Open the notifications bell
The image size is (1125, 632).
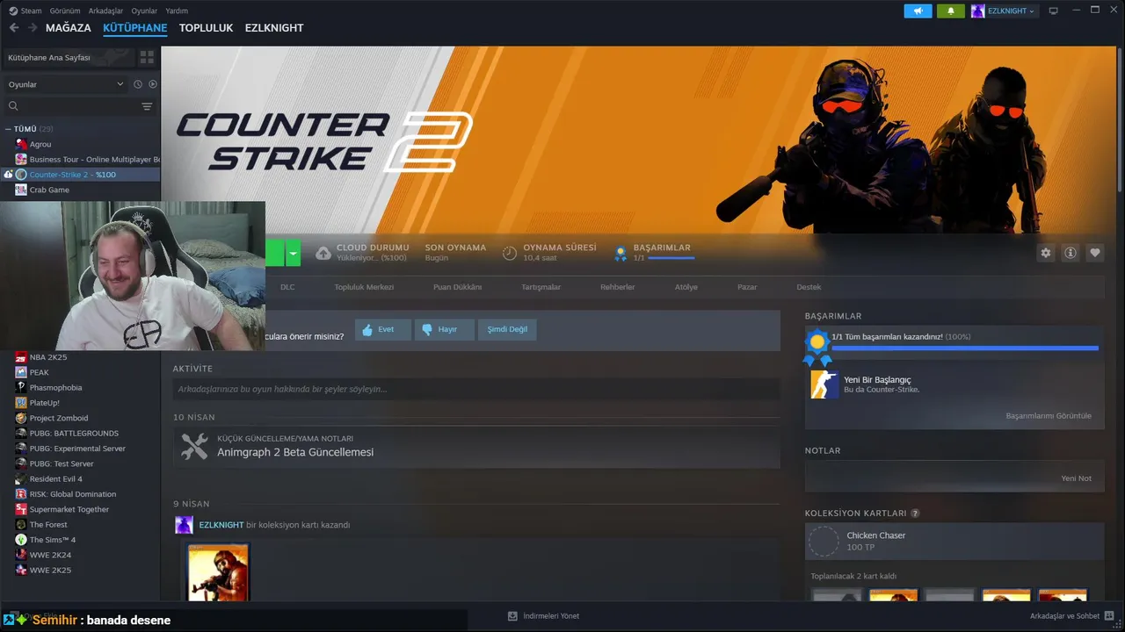[951, 11]
